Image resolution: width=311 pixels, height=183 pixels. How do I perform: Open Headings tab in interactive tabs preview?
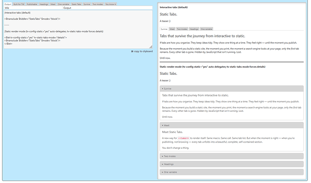(194, 29)
